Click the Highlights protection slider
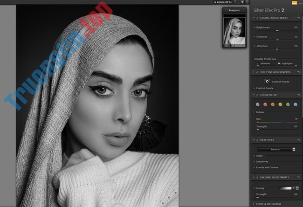303x207 pixels. 288,66
